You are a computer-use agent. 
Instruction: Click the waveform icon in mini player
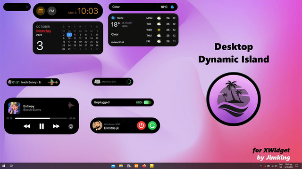click(x=52, y=82)
